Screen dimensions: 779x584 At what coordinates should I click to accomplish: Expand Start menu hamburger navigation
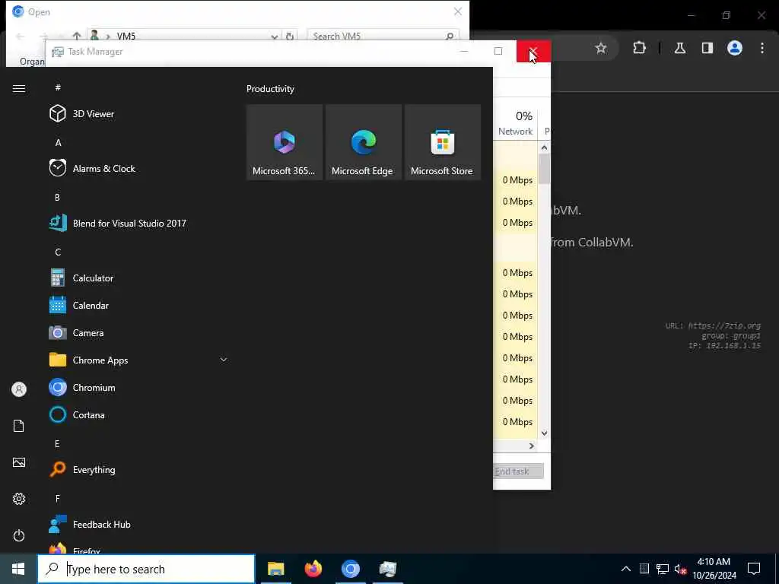(x=19, y=88)
